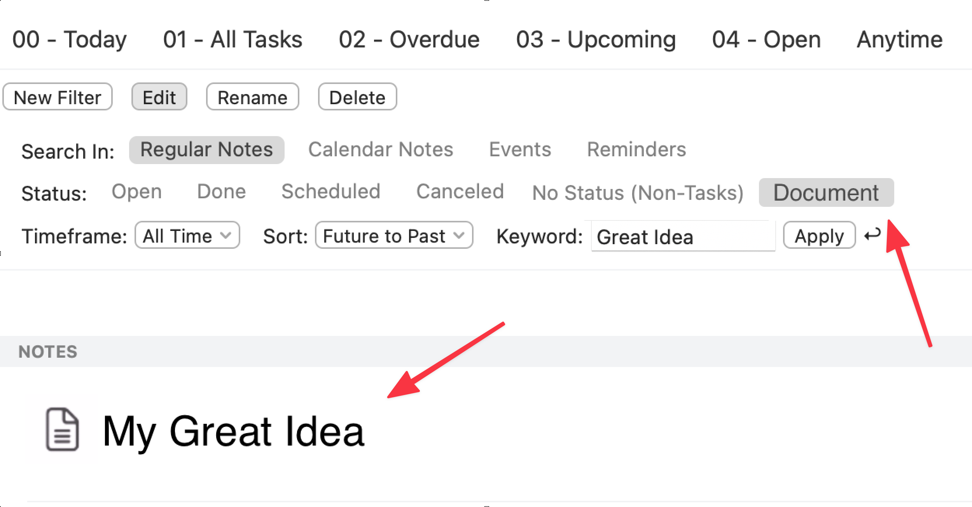Open the 02 - Overdue filter tab

(x=409, y=39)
